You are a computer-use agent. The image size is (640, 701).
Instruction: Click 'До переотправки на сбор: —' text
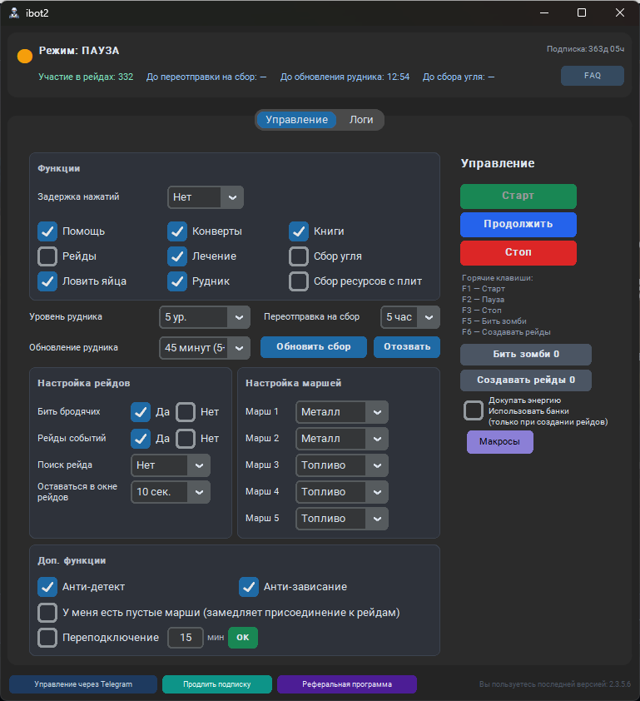pos(206,77)
